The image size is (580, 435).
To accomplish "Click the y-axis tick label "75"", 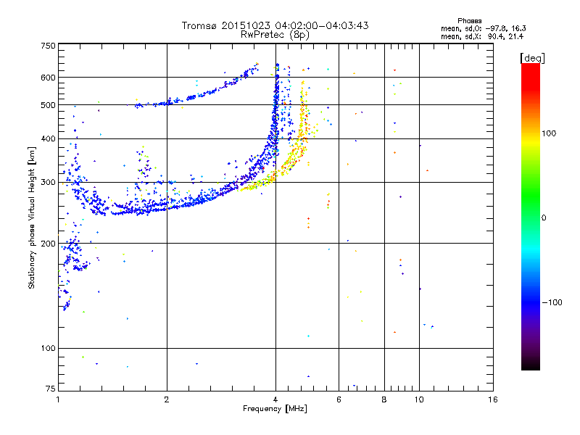I will (51, 389).
